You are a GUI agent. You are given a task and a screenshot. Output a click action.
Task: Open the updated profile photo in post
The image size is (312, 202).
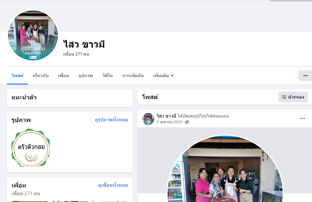click(225, 169)
